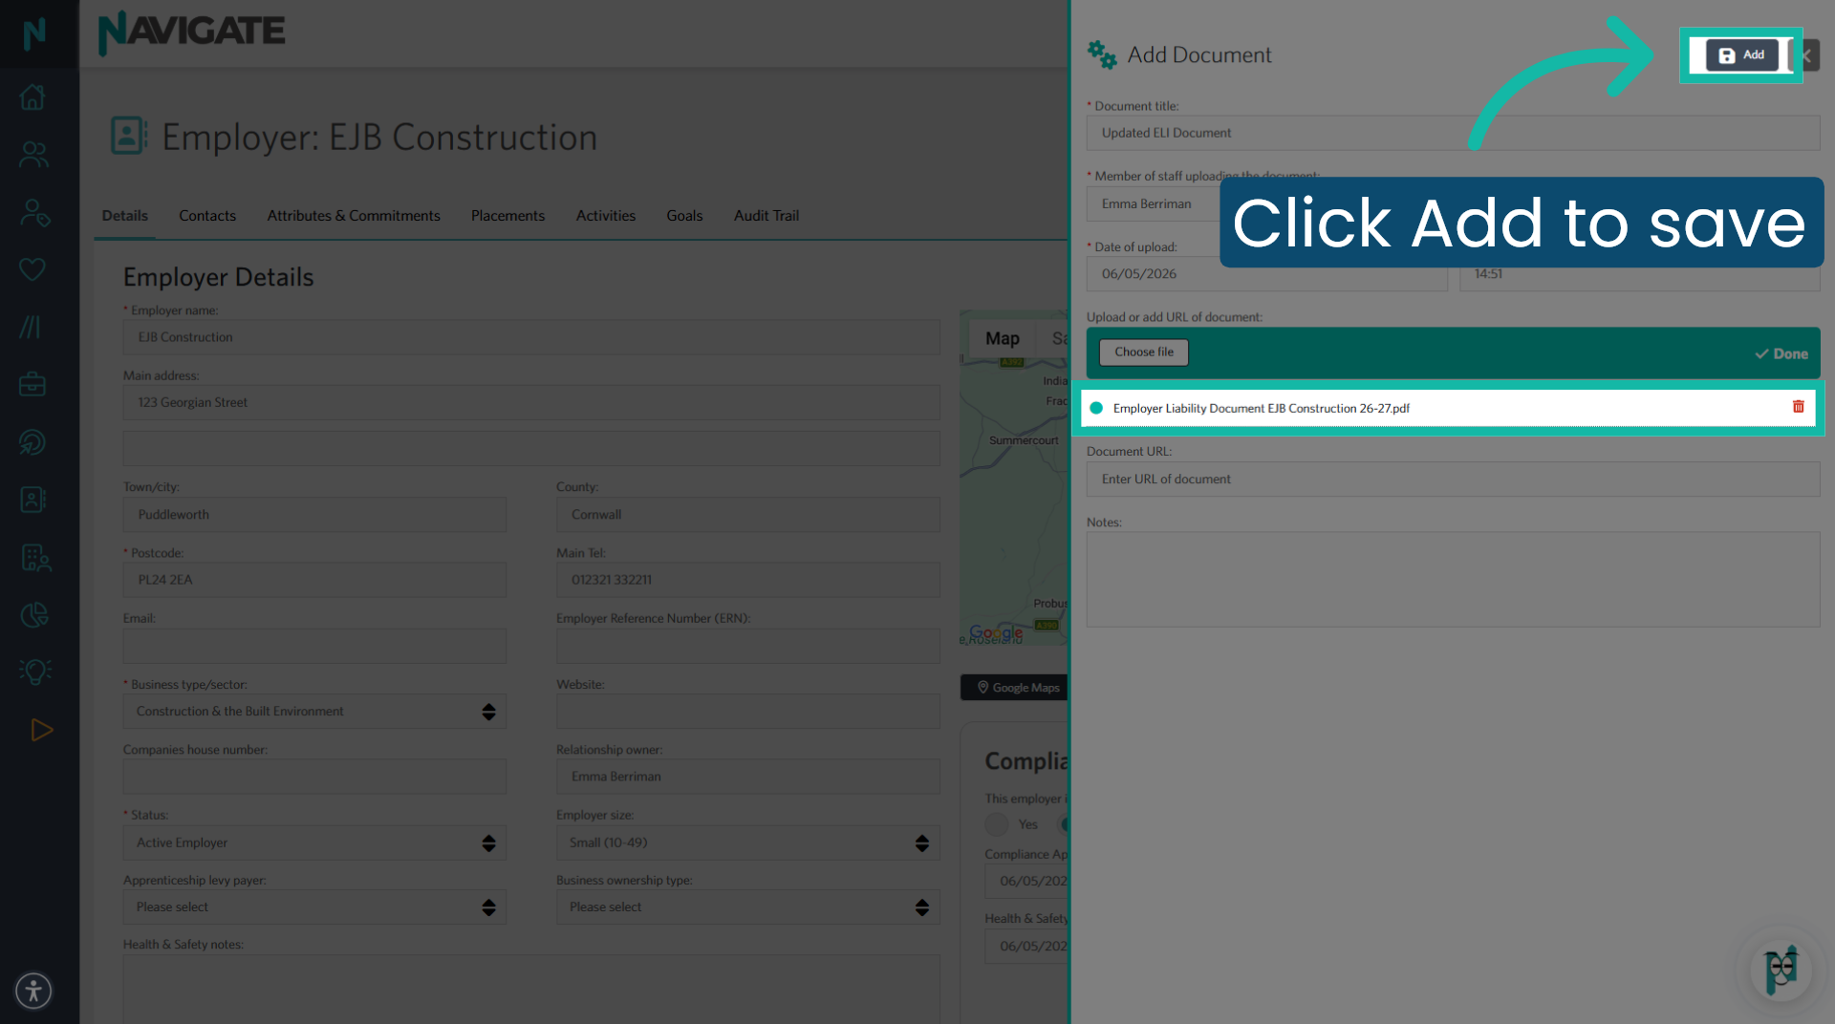Click the Email field
This screenshot has height=1024, width=1835.
click(314, 646)
